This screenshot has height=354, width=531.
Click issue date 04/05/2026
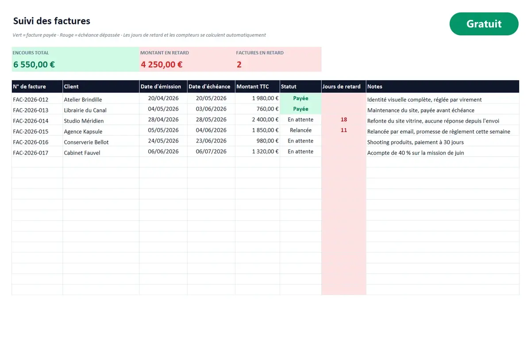pos(163,109)
